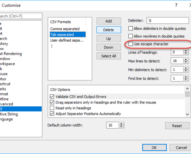The width and height of the screenshot is (191, 154).
Task: Select User-defined separator format entry
Action: point(67,40)
